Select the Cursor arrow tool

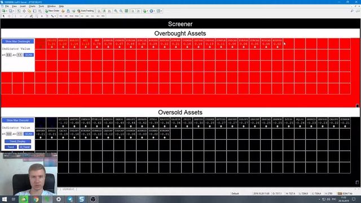coord(3,16)
